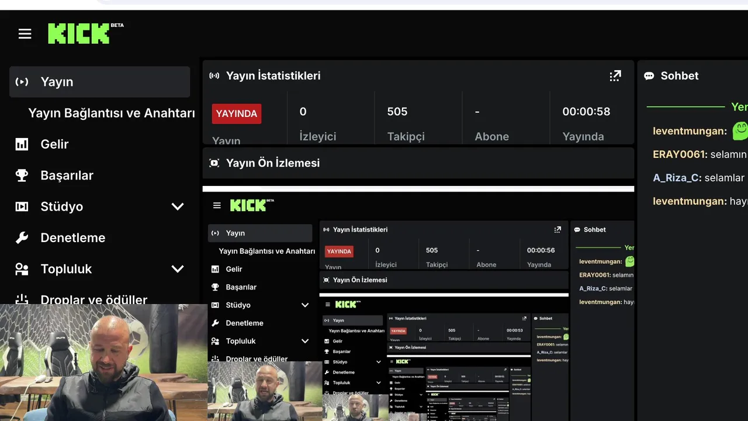The height and width of the screenshot is (421, 748).
Task: Click the large streamer webcam overlay
Action: click(103, 363)
